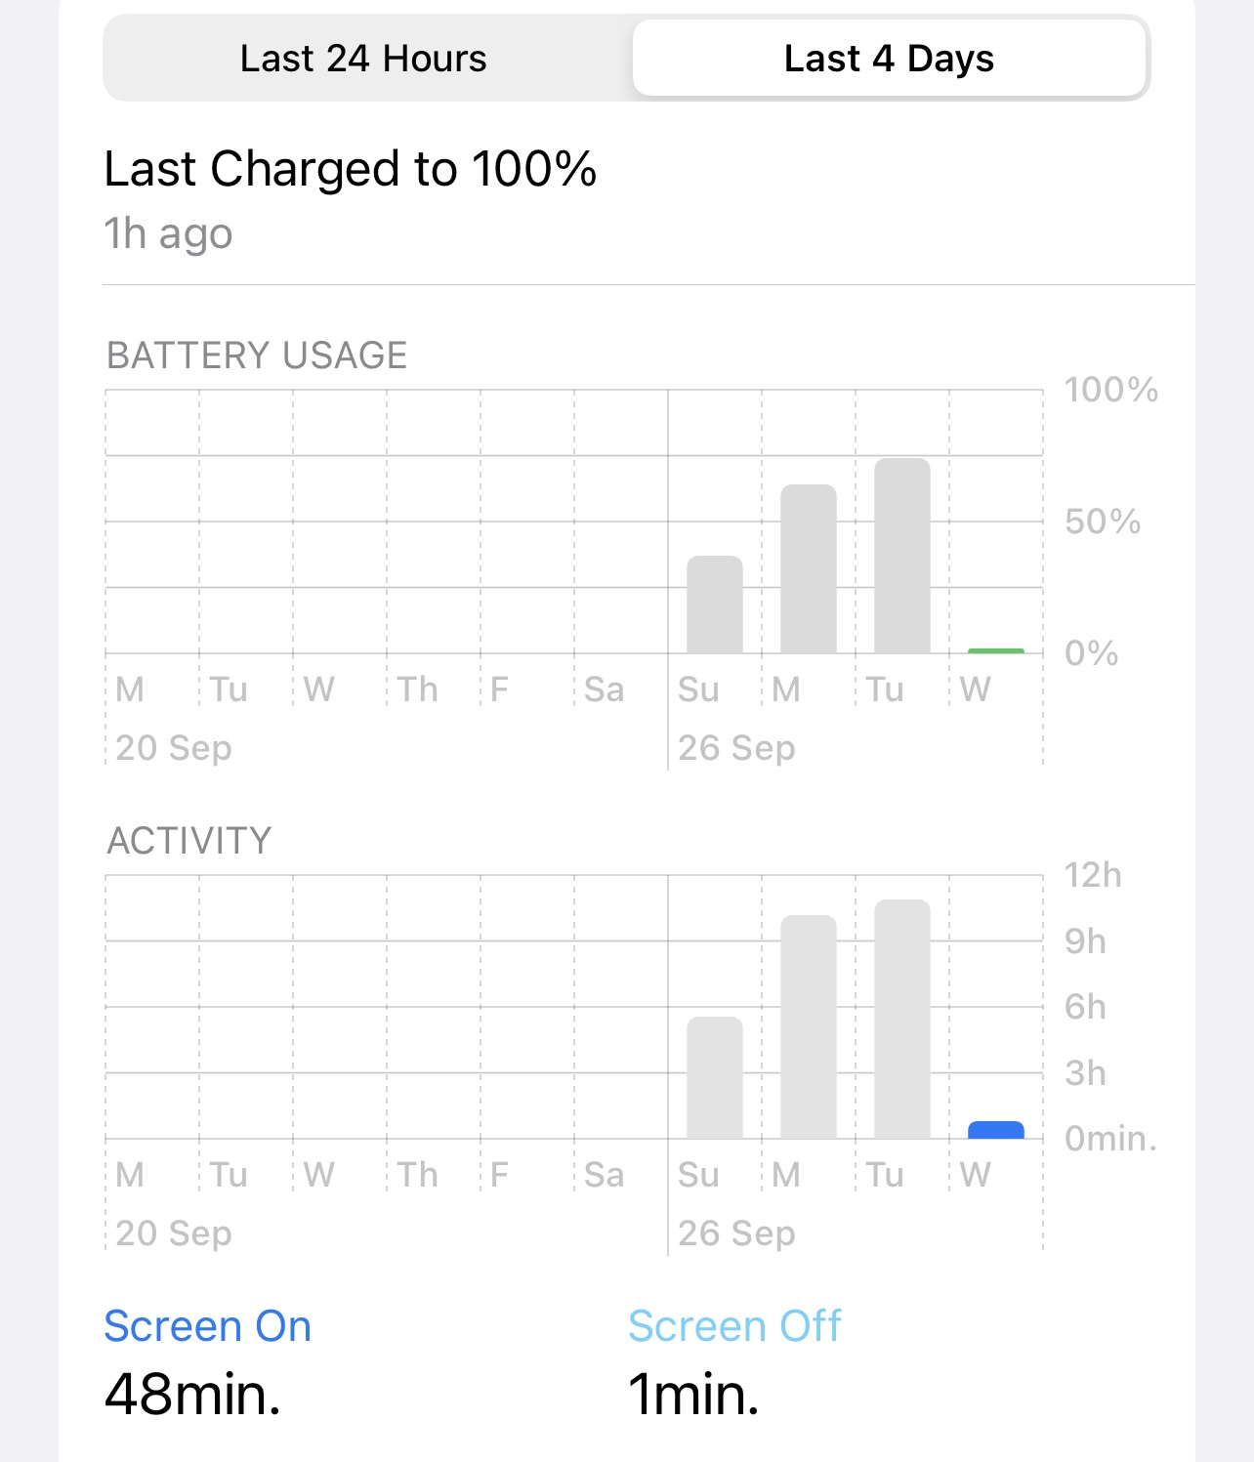The height and width of the screenshot is (1462, 1254).
Task: Tap Last Charged to 100% heading
Action: (351, 169)
